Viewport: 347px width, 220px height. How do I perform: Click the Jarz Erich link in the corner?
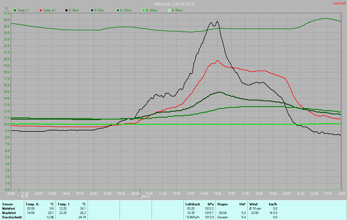[339, 3]
